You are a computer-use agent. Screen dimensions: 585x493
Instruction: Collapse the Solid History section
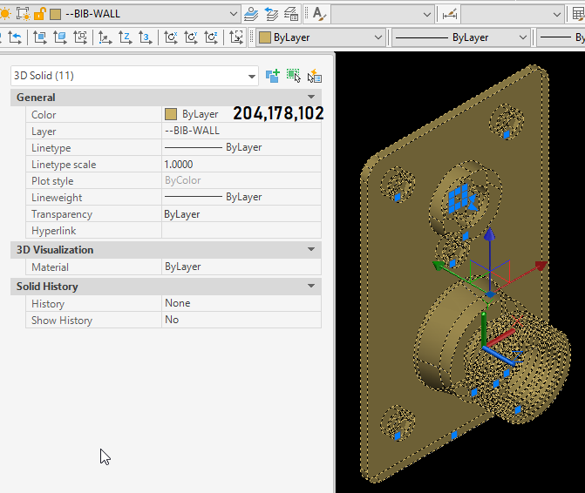(x=310, y=286)
